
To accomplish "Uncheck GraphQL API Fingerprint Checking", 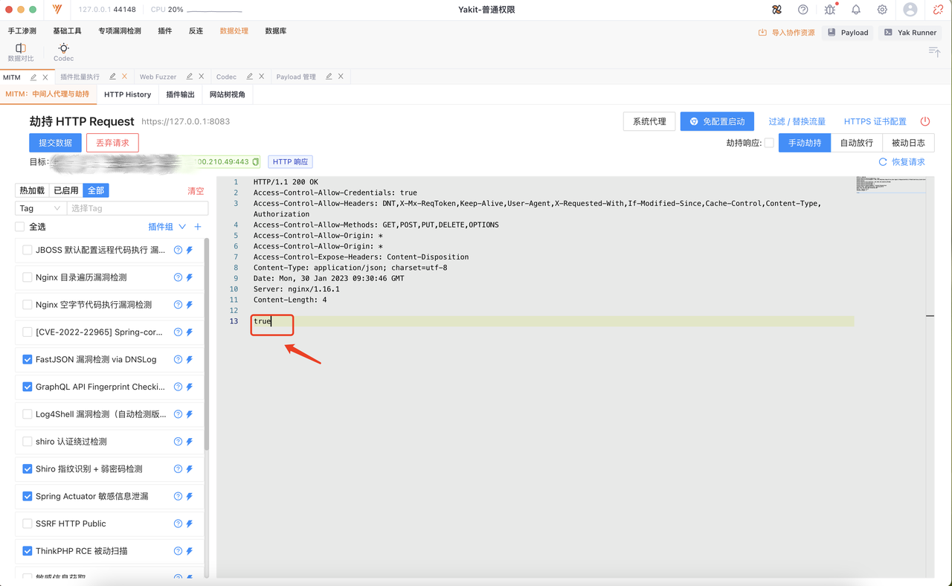I will pos(28,387).
